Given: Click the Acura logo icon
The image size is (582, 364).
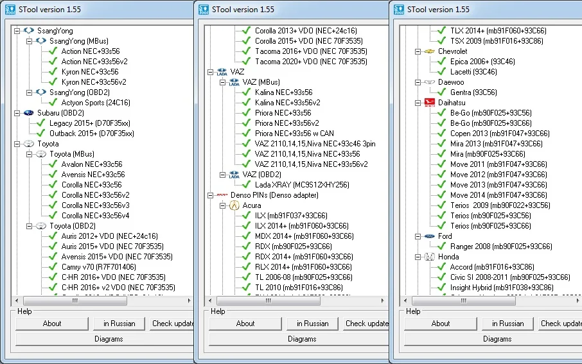Looking at the screenshot, I should (234, 205).
